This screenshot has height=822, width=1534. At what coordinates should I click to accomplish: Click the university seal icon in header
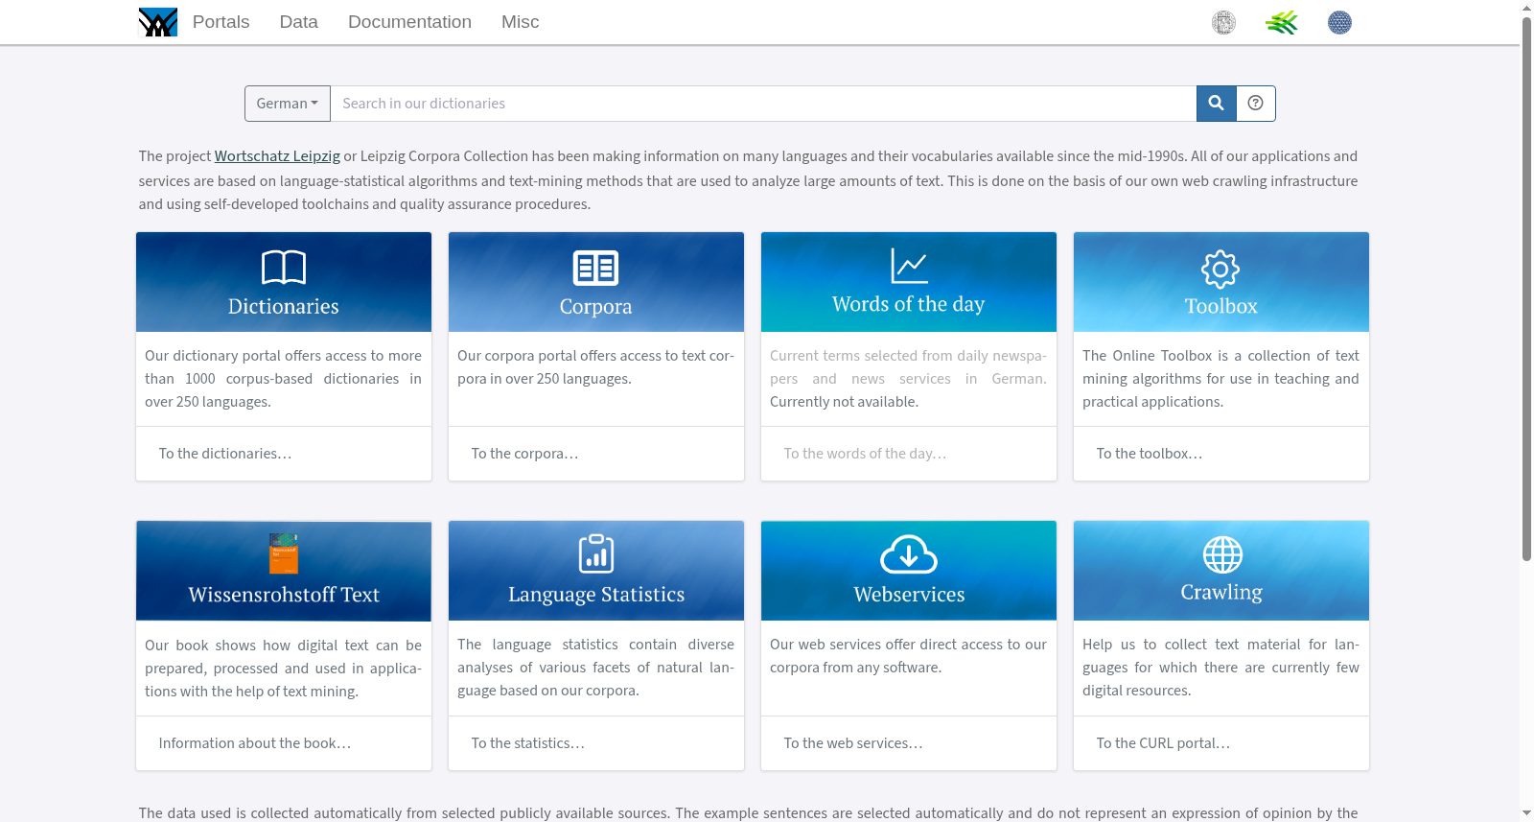point(1223,22)
